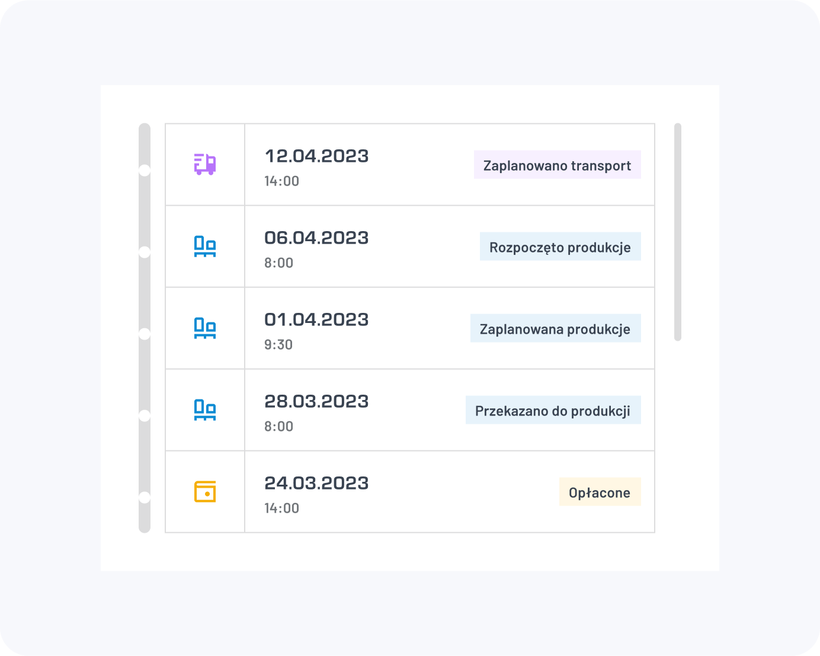The image size is (820, 656).
Task: Click the 28.03.2023 date text
Action: (x=316, y=401)
